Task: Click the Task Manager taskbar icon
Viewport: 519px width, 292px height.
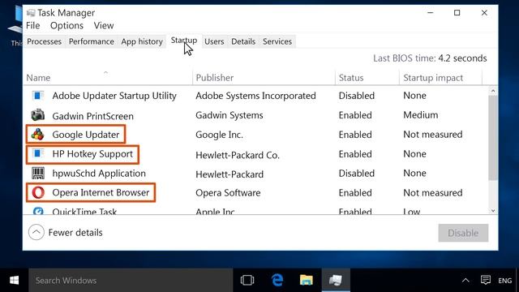Action: pos(336,281)
